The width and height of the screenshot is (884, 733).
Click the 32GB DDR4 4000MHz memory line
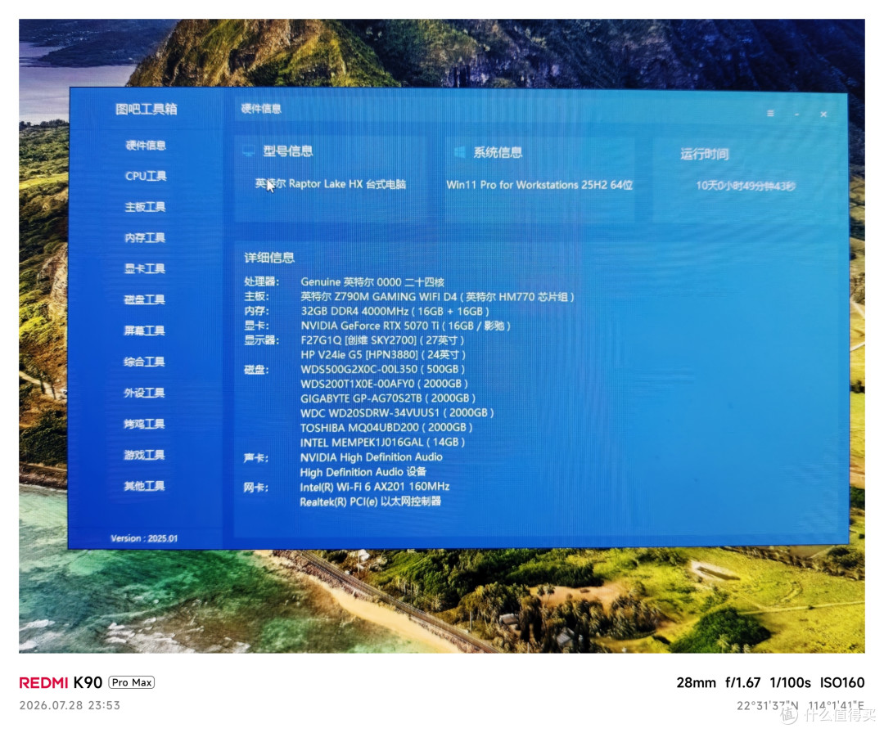pyautogui.click(x=395, y=311)
